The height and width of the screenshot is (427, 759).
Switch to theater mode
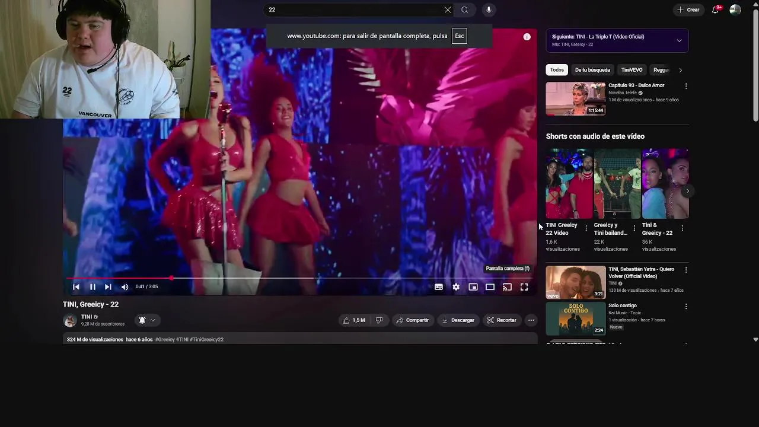click(x=490, y=287)
